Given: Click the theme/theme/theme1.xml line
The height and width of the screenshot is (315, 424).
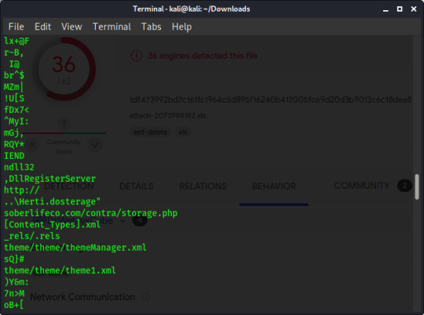Looking at the screenshot, I should (60, 270).
